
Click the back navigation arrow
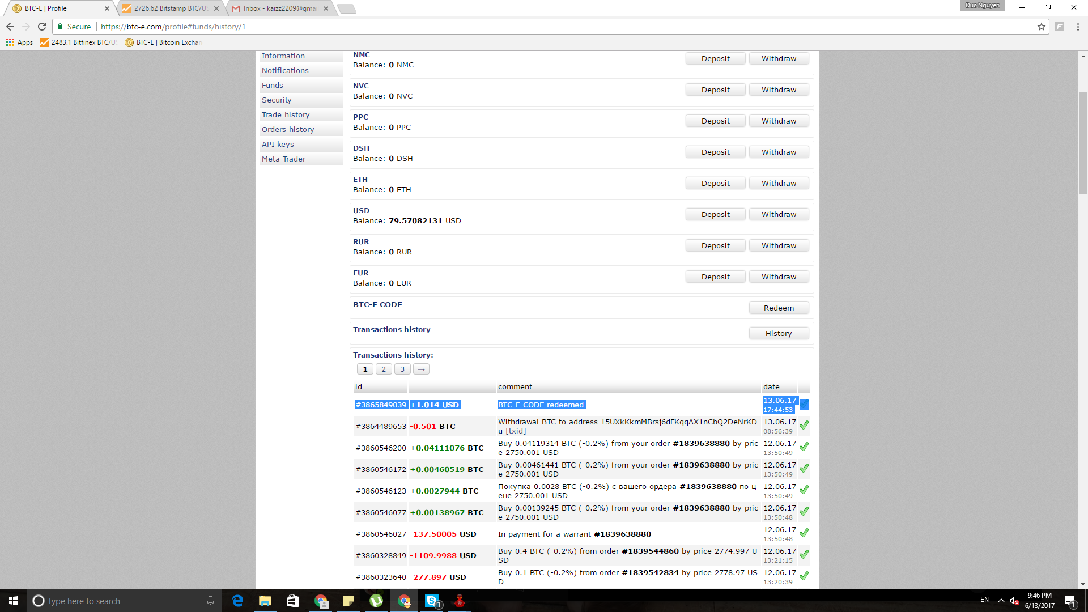10,27
